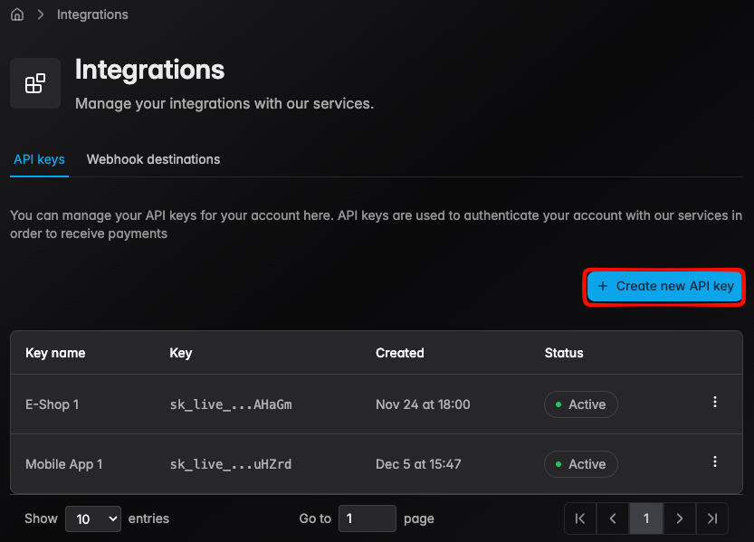Select page 1 in pagination
The image size is (754, 542).
point(646,518)
